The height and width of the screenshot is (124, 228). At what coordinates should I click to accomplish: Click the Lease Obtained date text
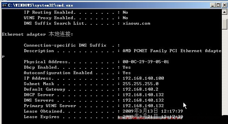tap(153, 111)
